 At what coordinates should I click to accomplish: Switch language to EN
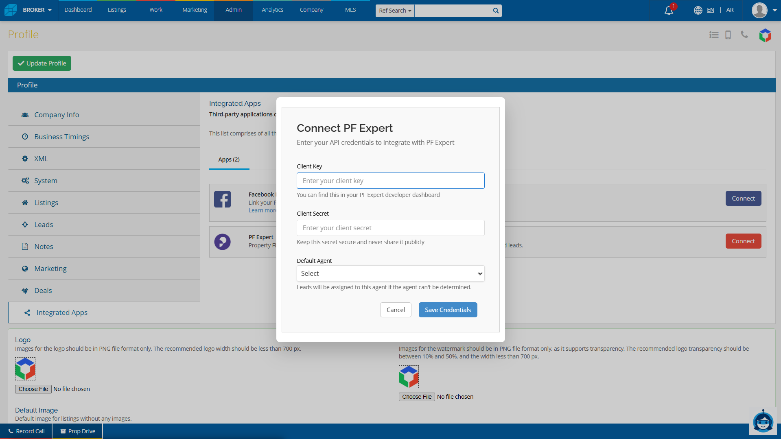click(711, 10)
